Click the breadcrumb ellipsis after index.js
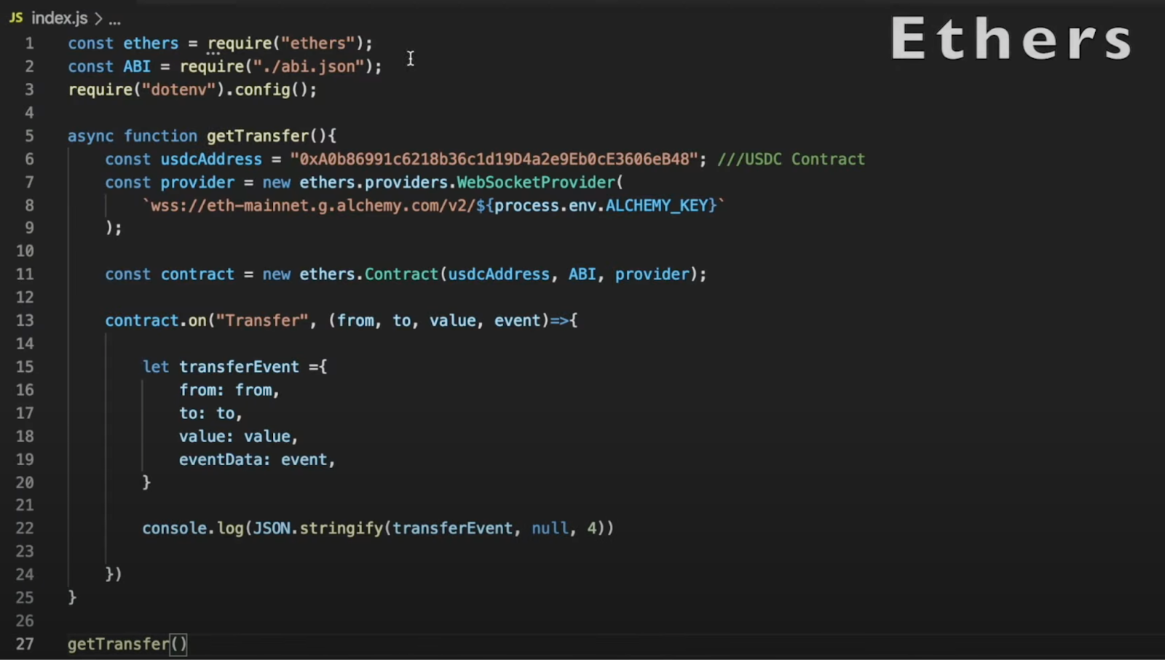 point(114,20)
